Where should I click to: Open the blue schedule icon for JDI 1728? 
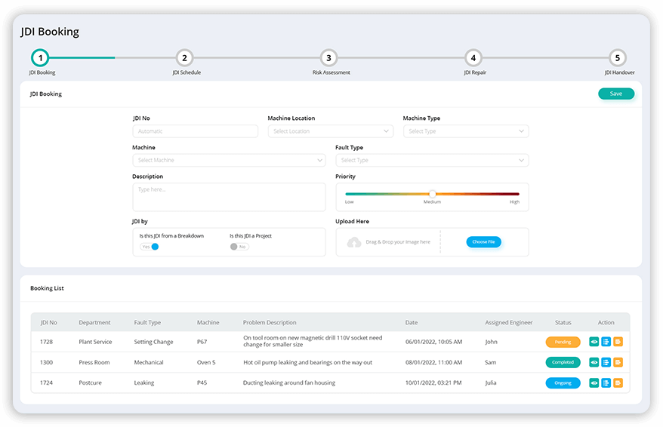[606, 342]
